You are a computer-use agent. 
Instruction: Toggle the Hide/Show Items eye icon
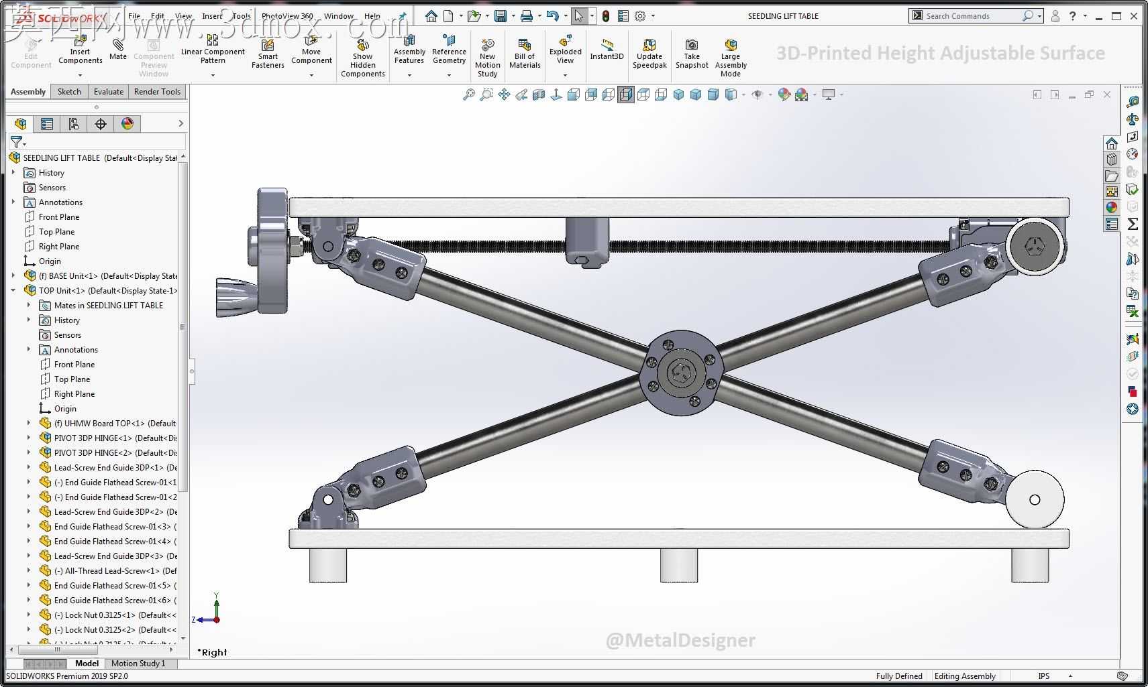[758, 95]
